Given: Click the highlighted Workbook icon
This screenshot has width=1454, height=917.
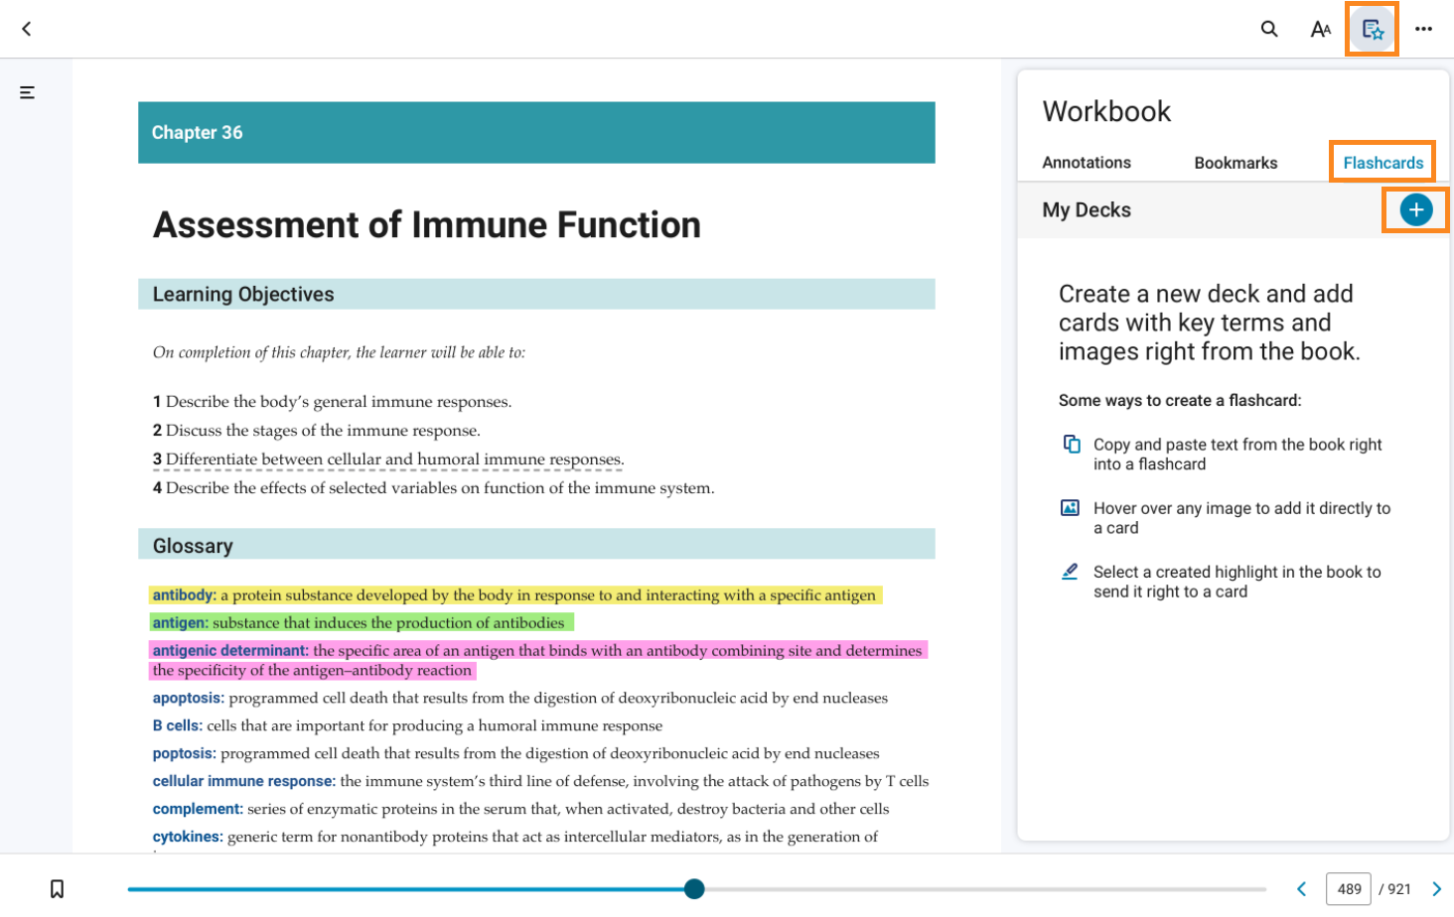Looking at the screenshot, I should click(1372, 29).
